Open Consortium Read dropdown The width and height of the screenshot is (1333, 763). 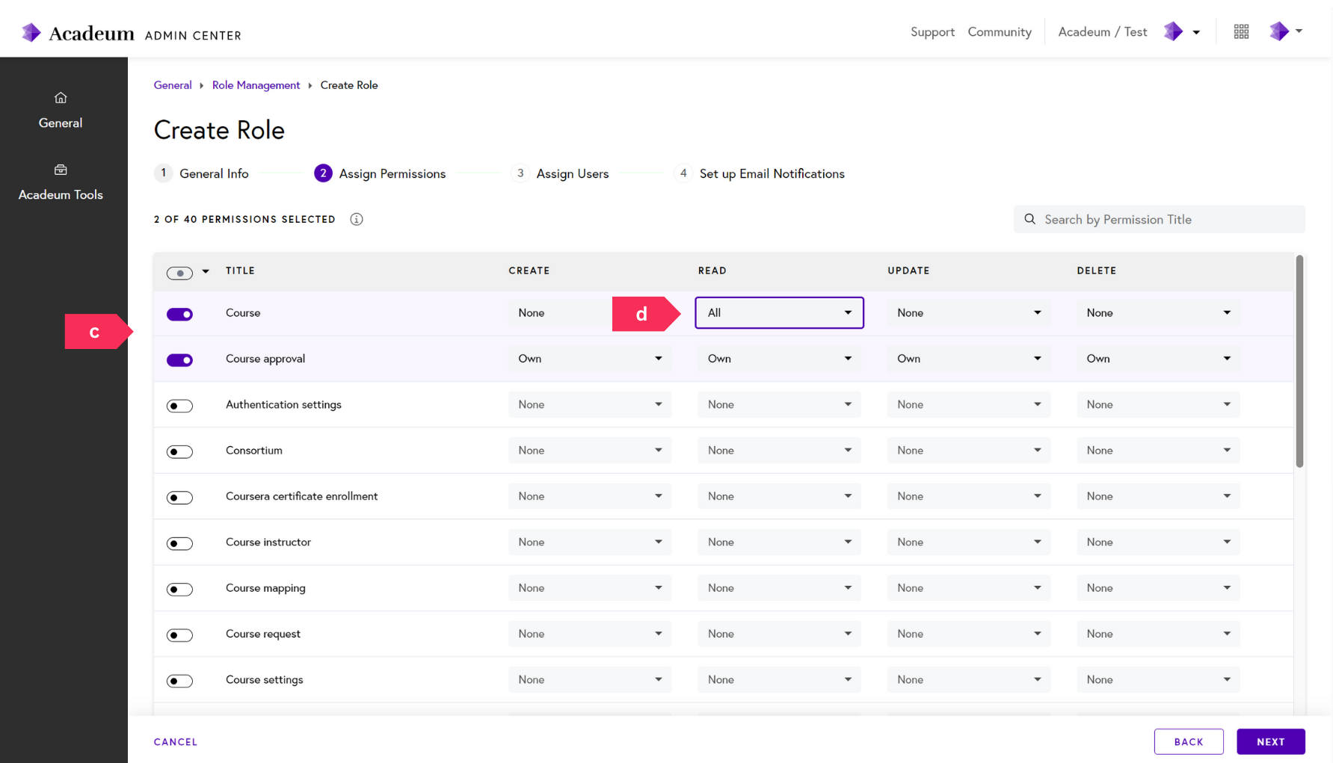click(779, 450)
